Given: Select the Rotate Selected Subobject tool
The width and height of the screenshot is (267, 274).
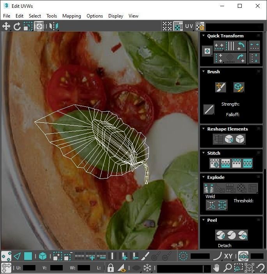Looking at the screenshot, I should tap(17, 27).
